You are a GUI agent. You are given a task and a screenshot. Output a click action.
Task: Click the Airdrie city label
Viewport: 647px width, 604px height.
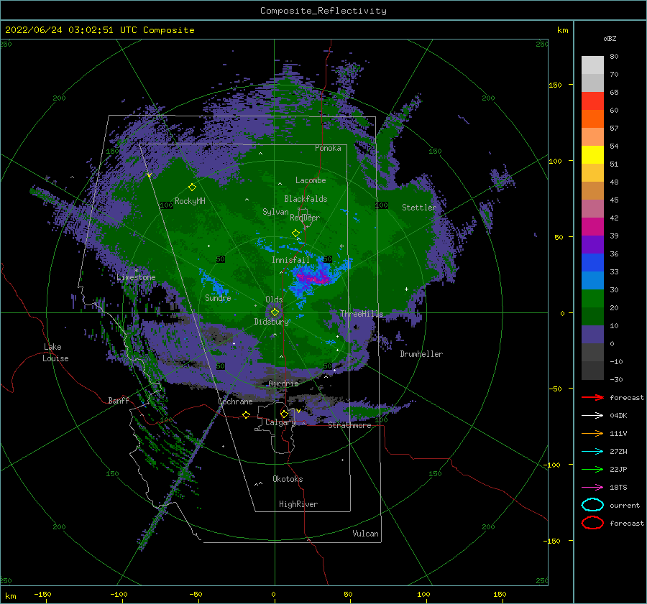tap(283, 384)
